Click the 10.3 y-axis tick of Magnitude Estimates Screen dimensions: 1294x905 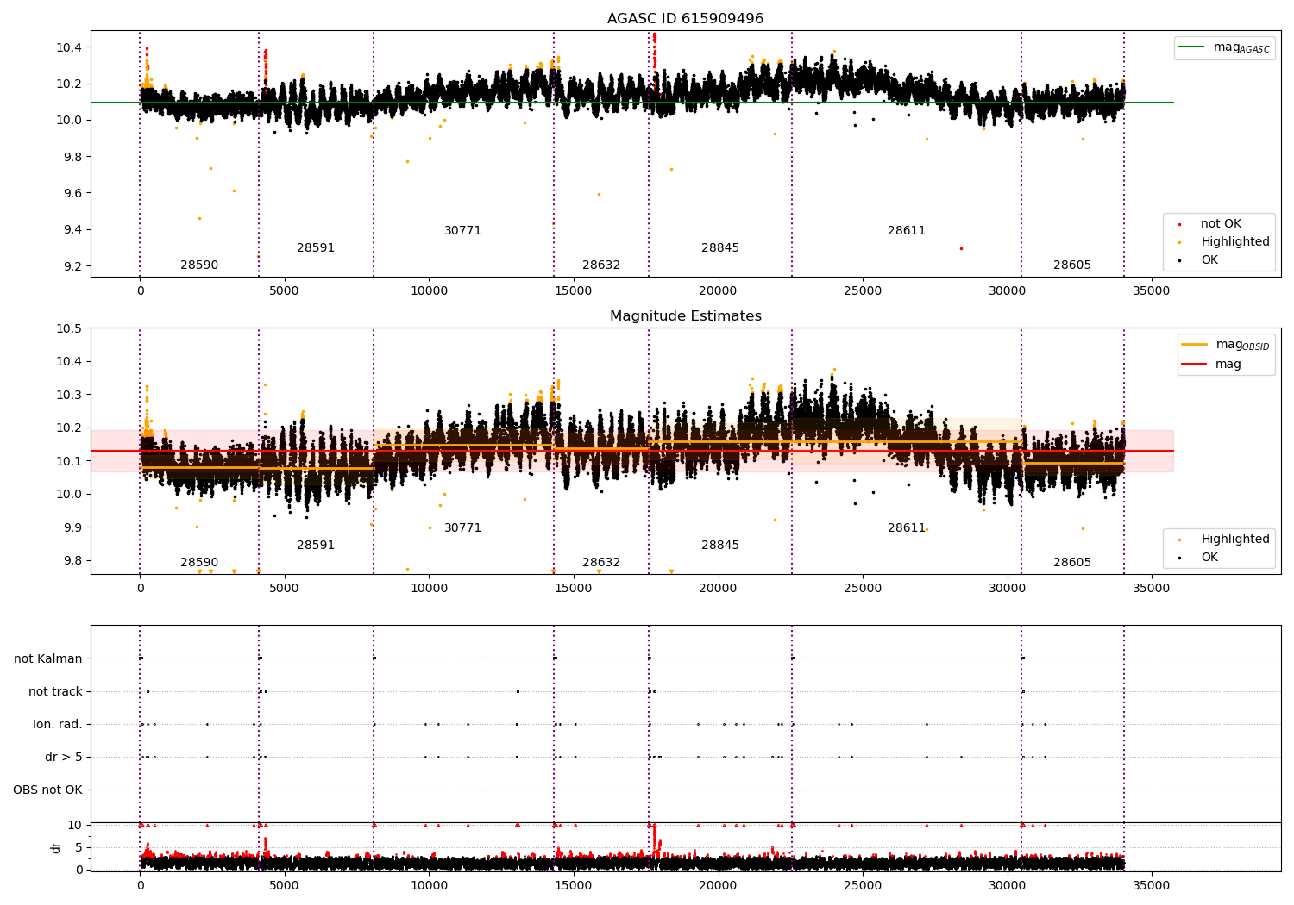pyautogui.click(x=70, y=395)
